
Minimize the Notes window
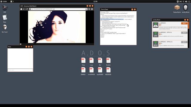(26, 47)
